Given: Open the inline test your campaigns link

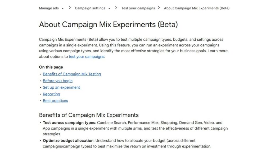Looking at the screenshot, I should point(86,56).
